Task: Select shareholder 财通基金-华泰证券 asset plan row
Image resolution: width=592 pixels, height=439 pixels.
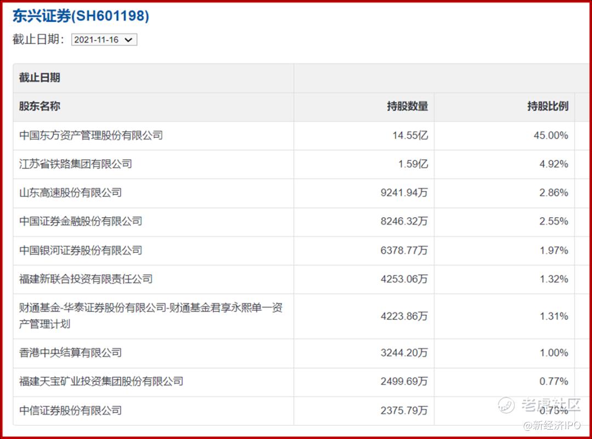Action: (151, 316)
